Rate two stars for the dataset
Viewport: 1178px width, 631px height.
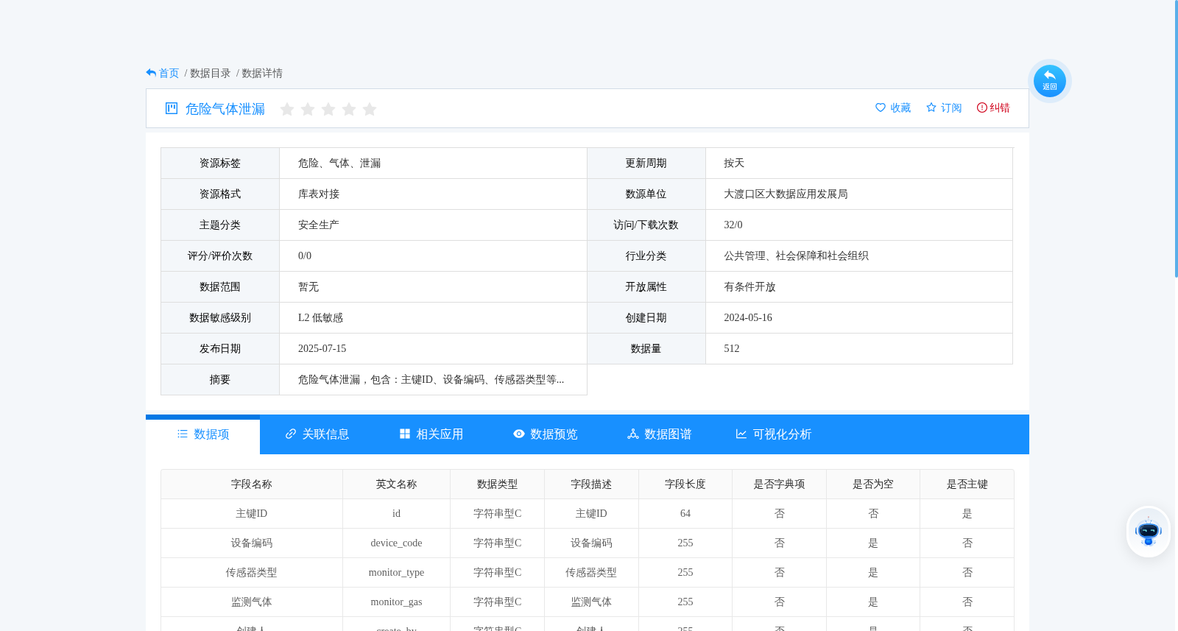click(308, 109)
